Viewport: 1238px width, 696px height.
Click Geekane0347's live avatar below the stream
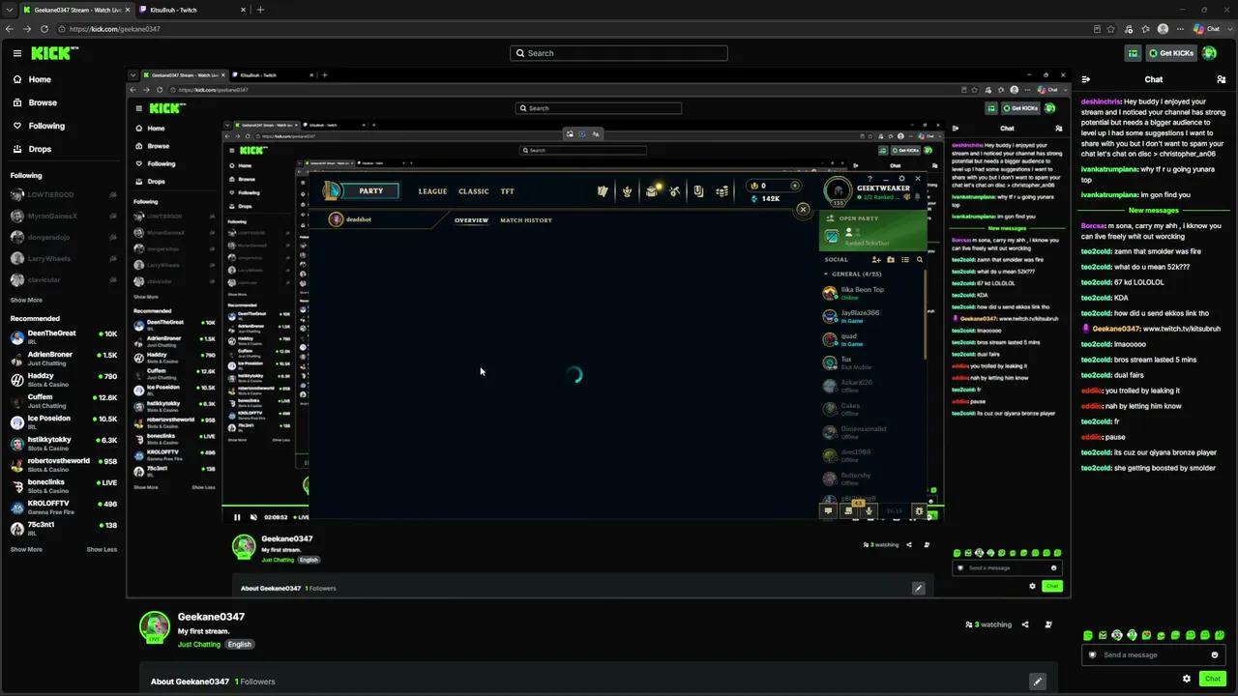[x=155, y=626]
